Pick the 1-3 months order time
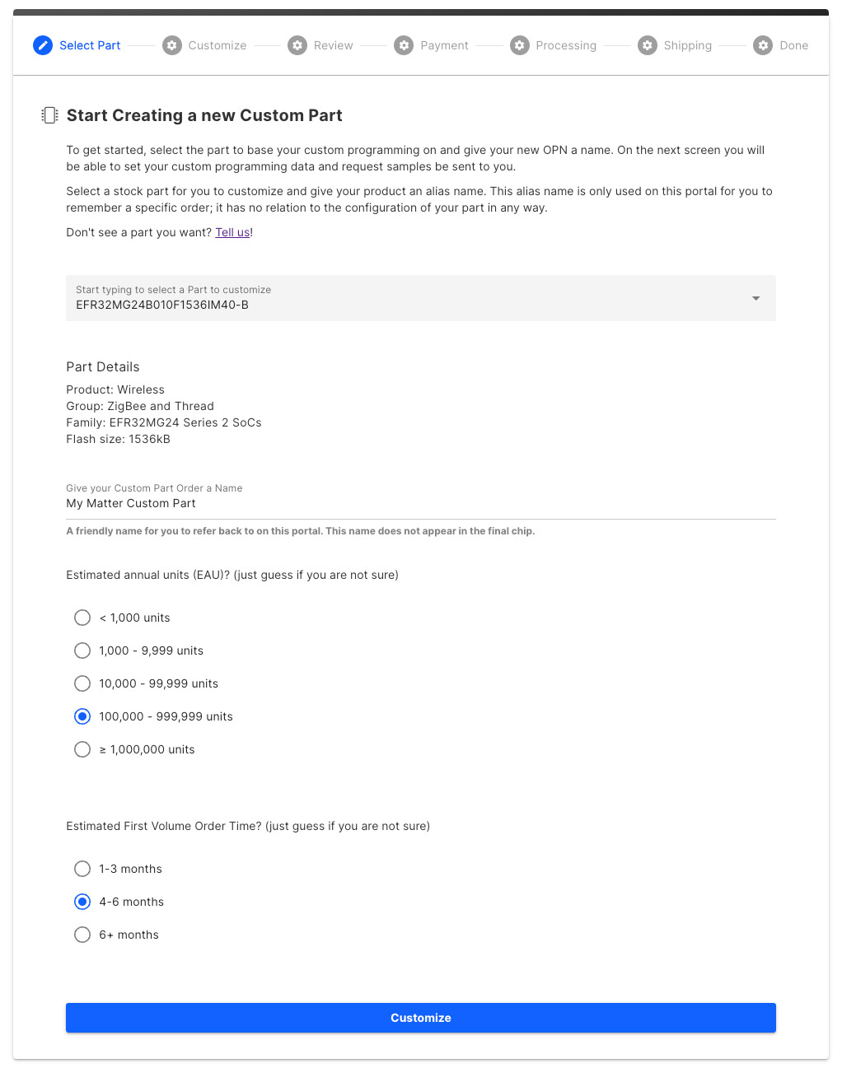842x1068 pixels. 82,869
